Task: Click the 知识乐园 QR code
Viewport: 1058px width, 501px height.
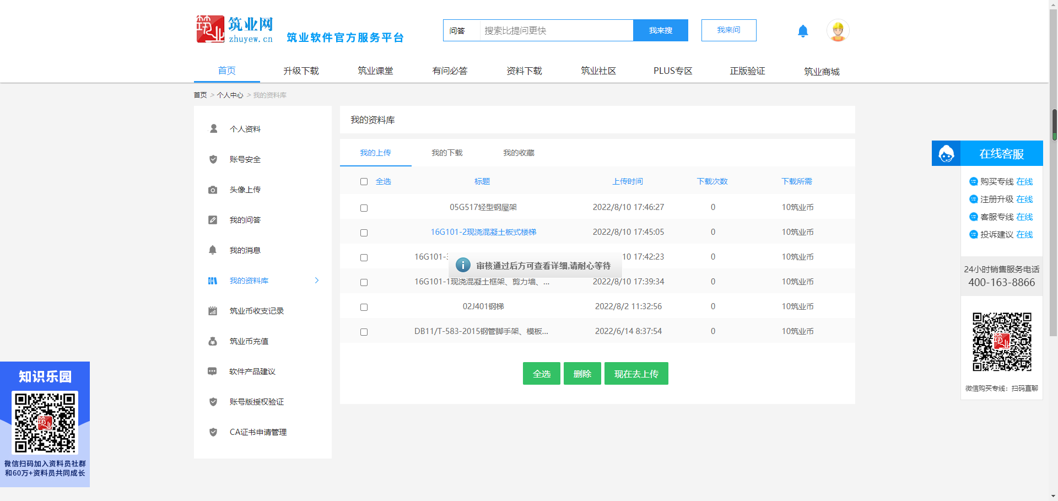Action: pos(45,422)
